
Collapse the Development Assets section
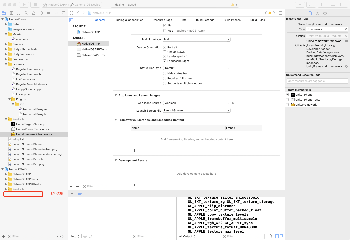point(116,160)
